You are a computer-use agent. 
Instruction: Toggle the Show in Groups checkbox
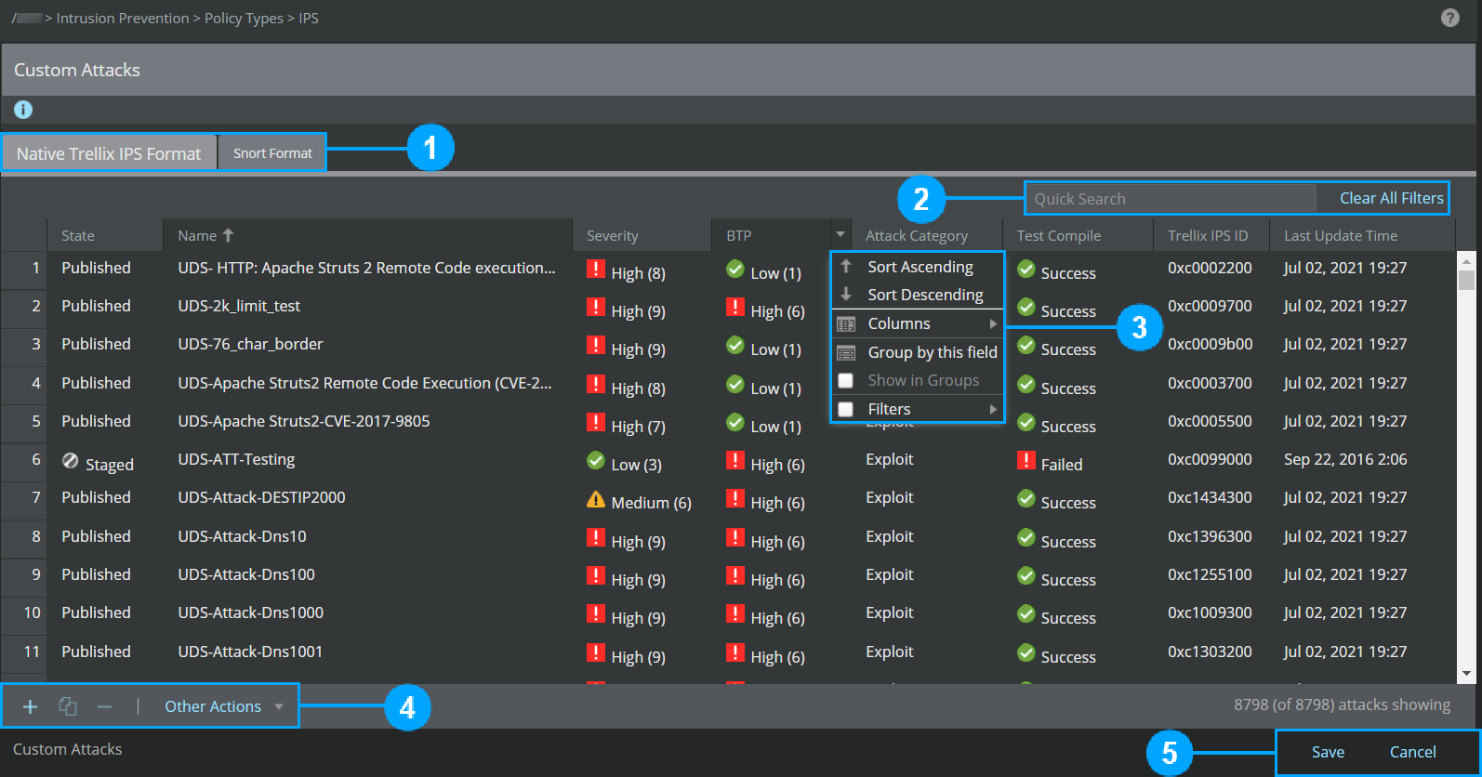(846, 380)
